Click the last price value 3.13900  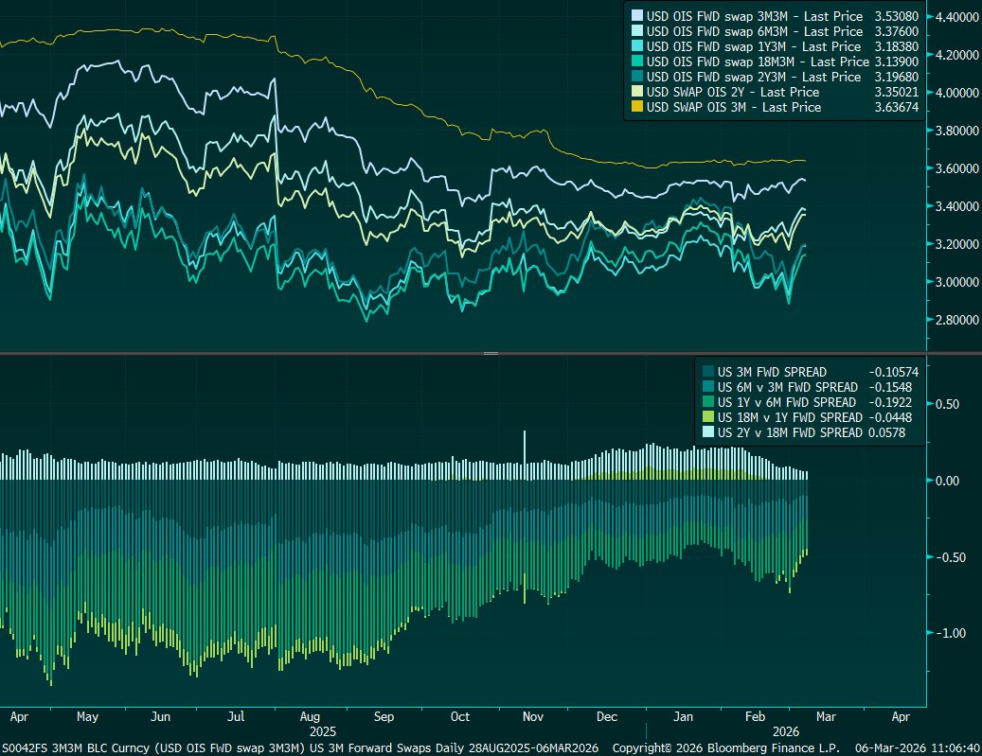897,62
